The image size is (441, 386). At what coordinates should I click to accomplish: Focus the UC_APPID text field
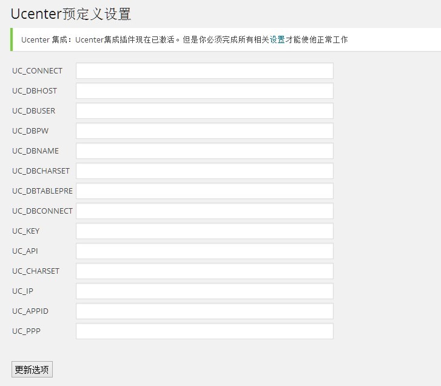click(x=204, y=311)
